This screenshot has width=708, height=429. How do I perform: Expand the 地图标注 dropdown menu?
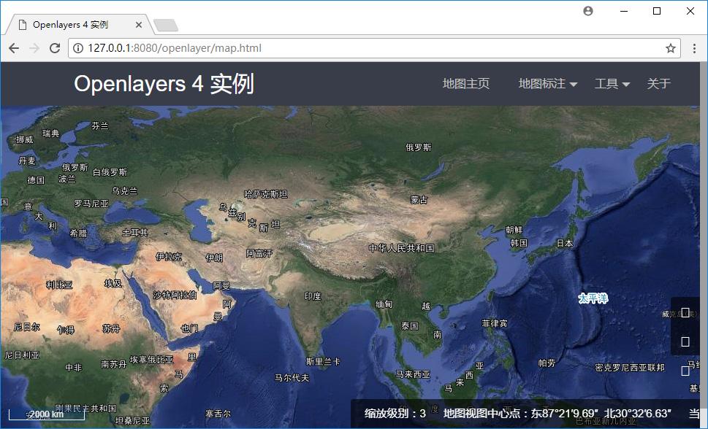(548, 83)
